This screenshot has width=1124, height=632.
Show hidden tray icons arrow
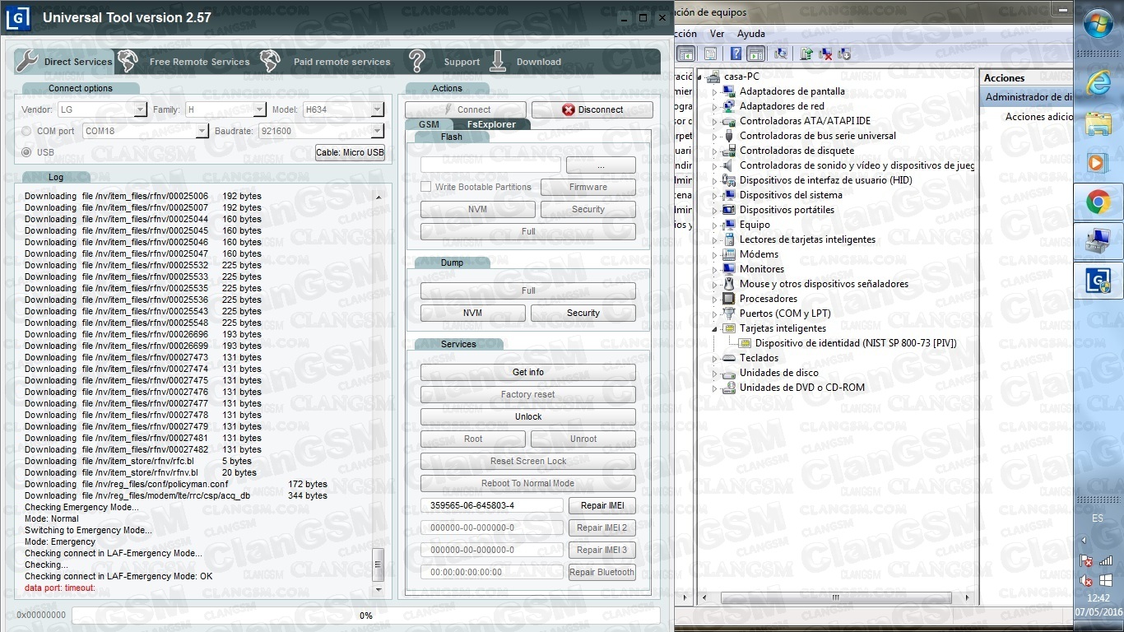pyautogui.click(x=1083, y=541)
